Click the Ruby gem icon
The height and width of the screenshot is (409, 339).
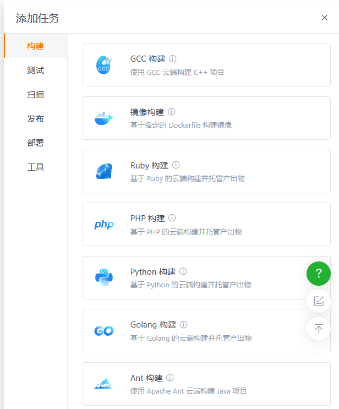tap(103, 171)
